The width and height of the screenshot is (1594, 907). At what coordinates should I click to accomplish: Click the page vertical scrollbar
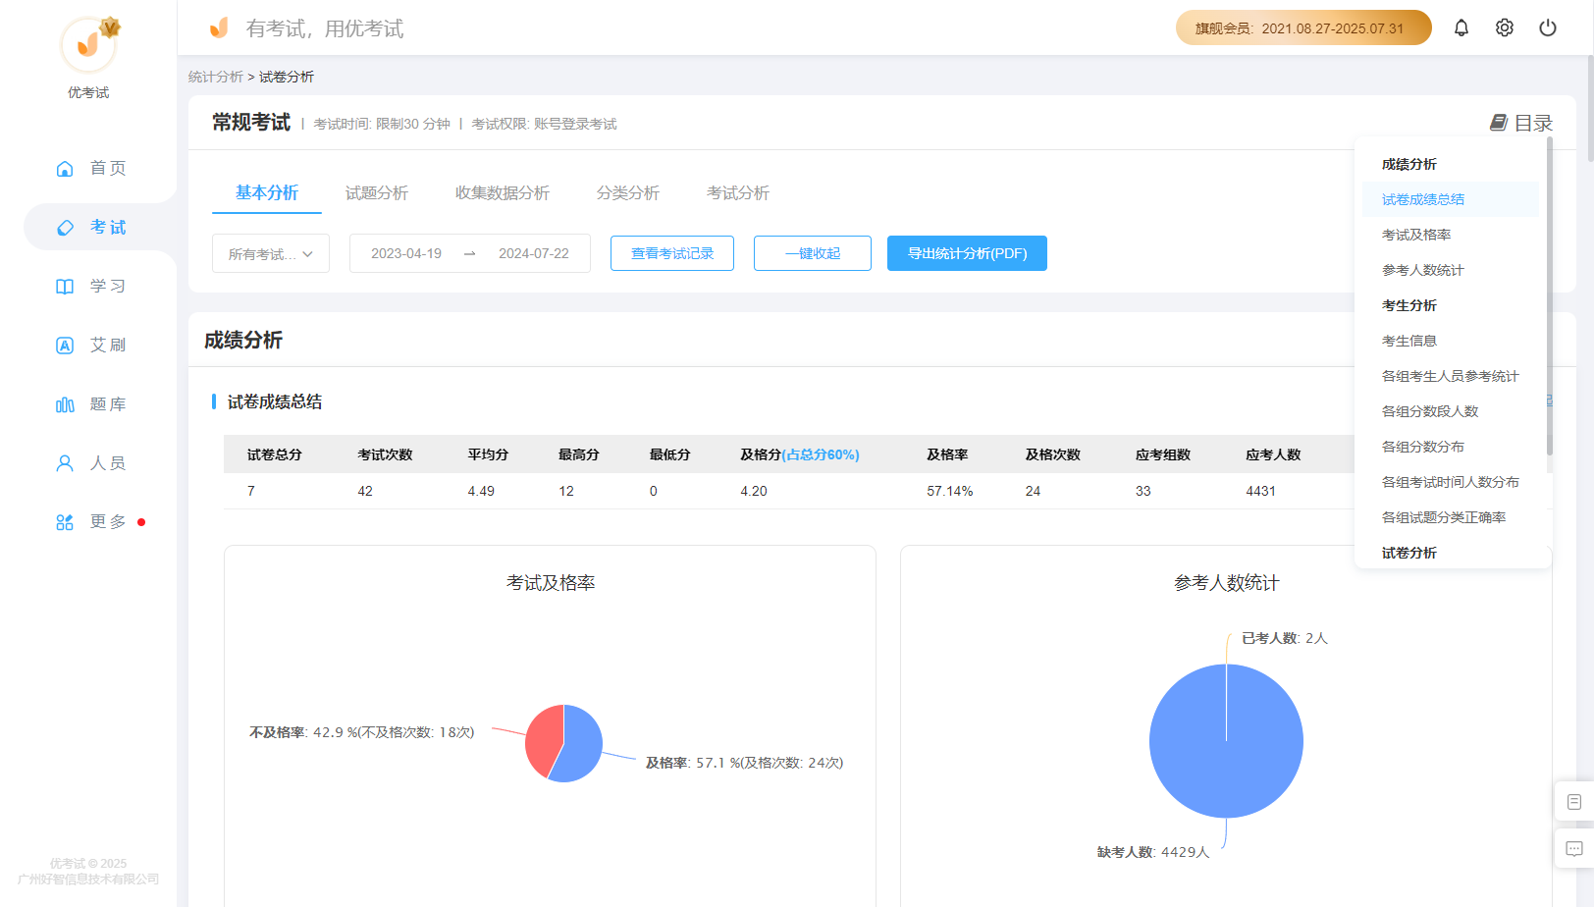[x=1590, y=108]
